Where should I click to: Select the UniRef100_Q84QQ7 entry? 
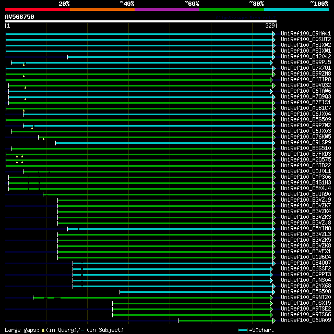click(306, 263)
